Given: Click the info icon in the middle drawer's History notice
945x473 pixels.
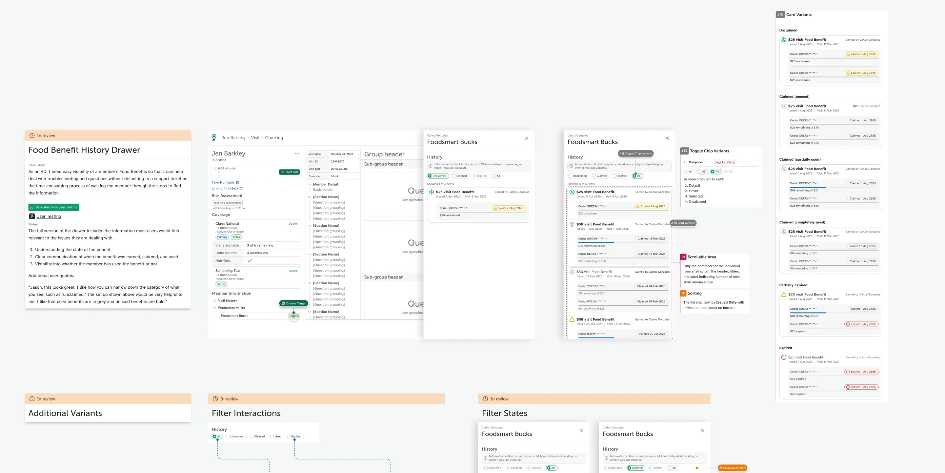Looking at the screenshot, I should tap(431, 166).
